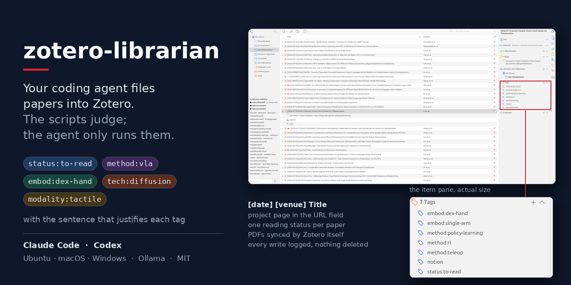Screen dimensions: 571x285
Task: Toggle status:to-read-first tag filter
Action: (260, 99)
